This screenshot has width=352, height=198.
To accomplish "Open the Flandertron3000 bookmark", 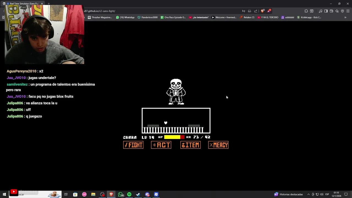I will 148,17.
